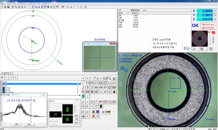
Task: Click the 설정 button in the settings window
Action: click(76, 115)
